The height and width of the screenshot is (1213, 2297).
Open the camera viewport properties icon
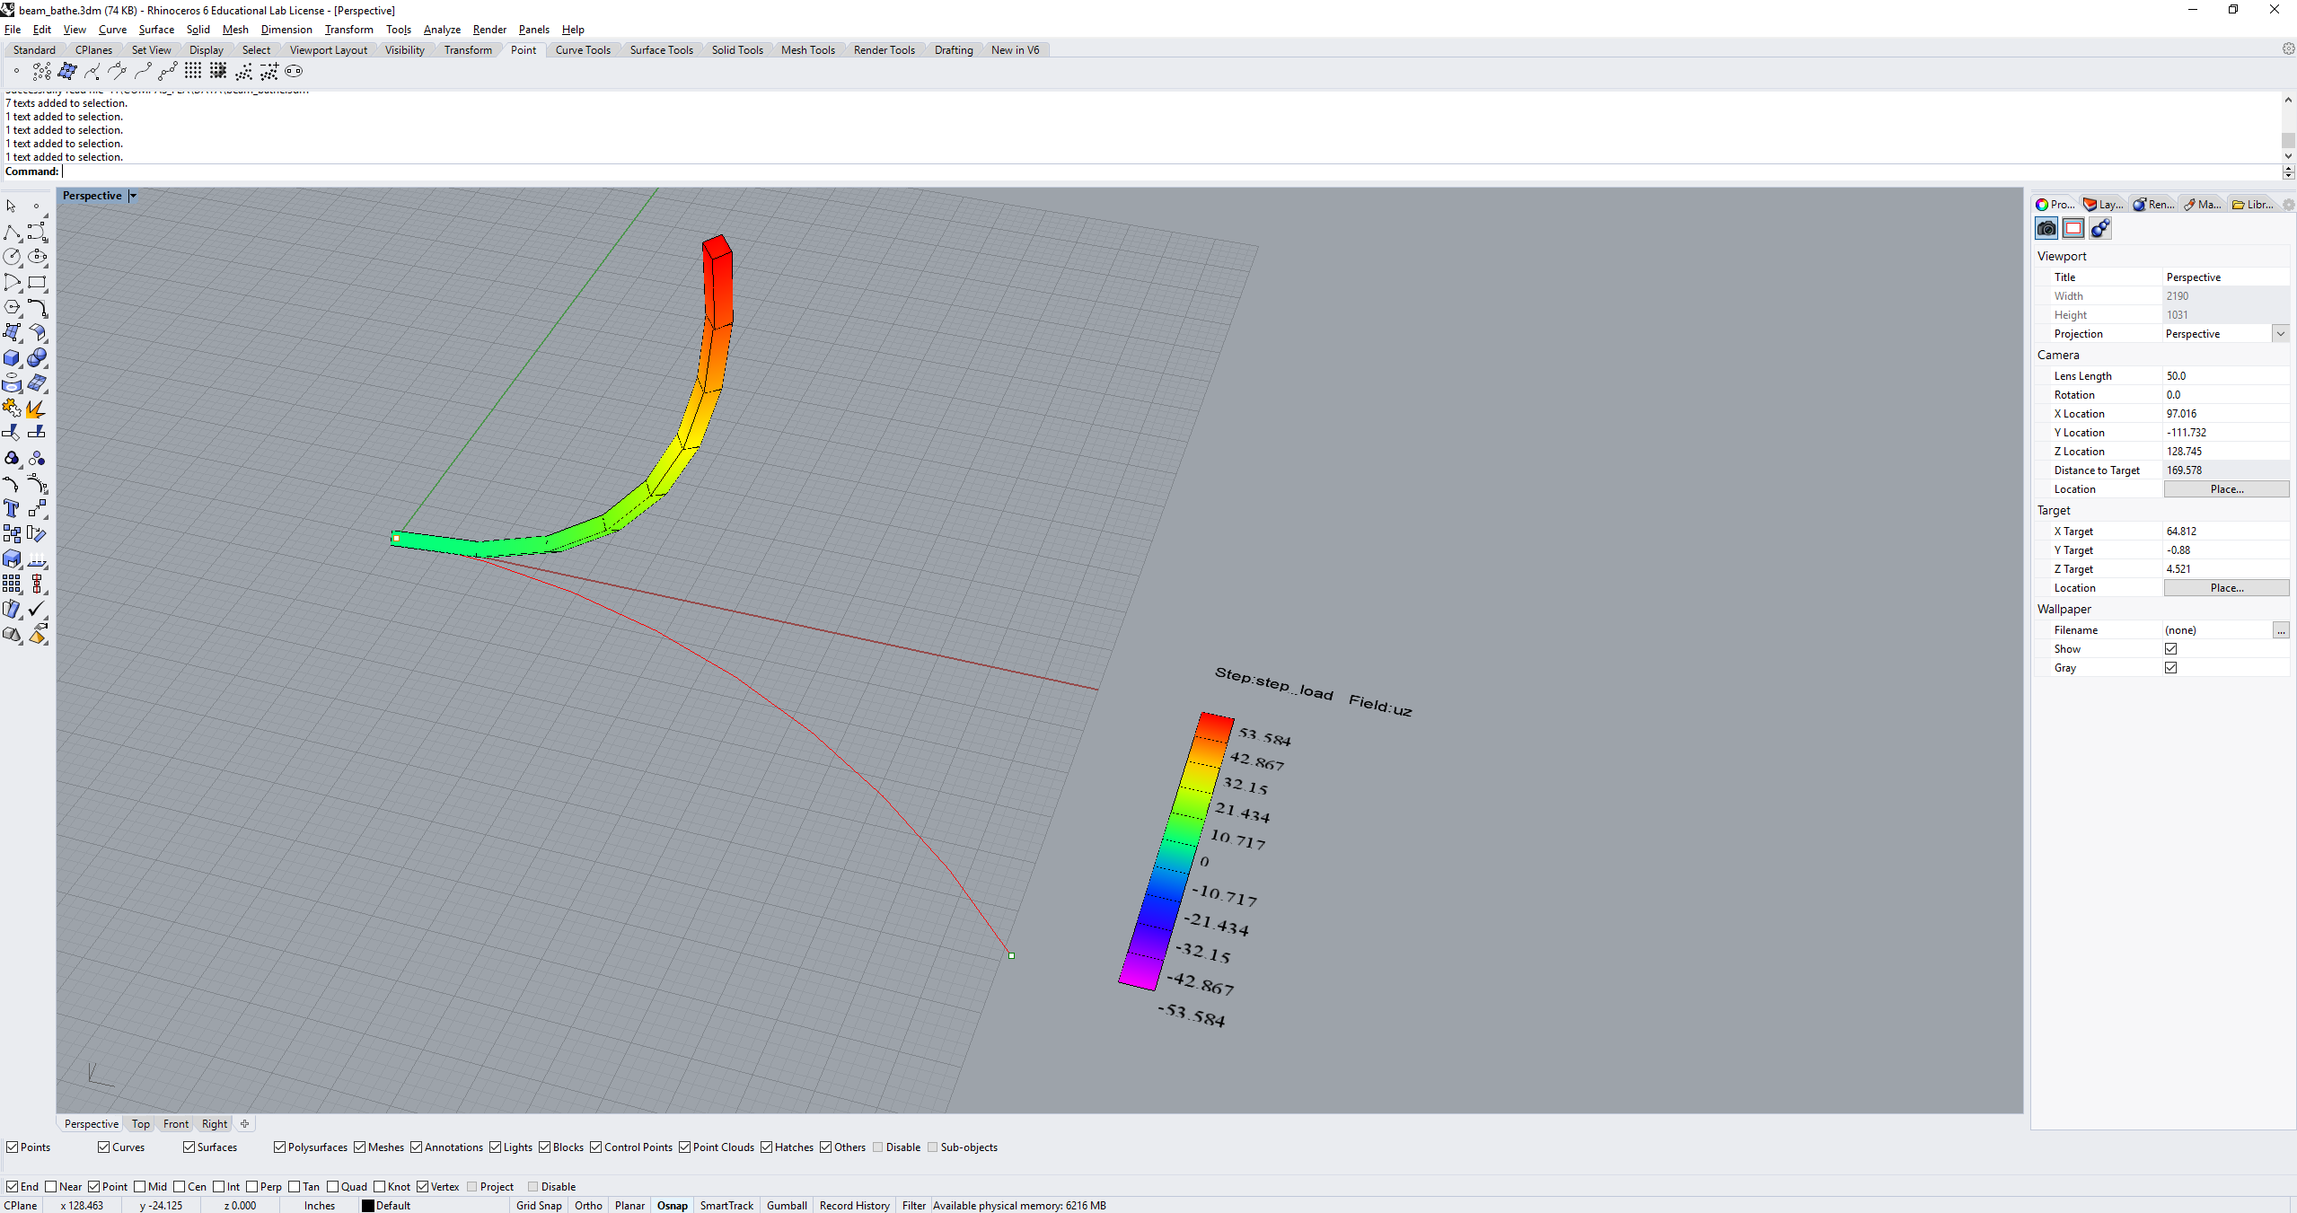(2046, 229)
